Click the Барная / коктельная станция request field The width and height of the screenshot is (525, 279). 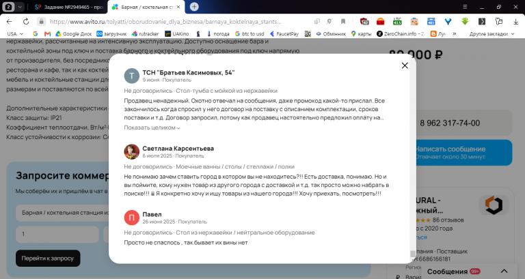click(x=64, y=213)
